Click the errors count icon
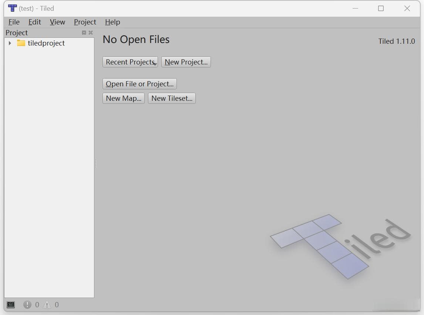The image size is (424, 315). 27,305
